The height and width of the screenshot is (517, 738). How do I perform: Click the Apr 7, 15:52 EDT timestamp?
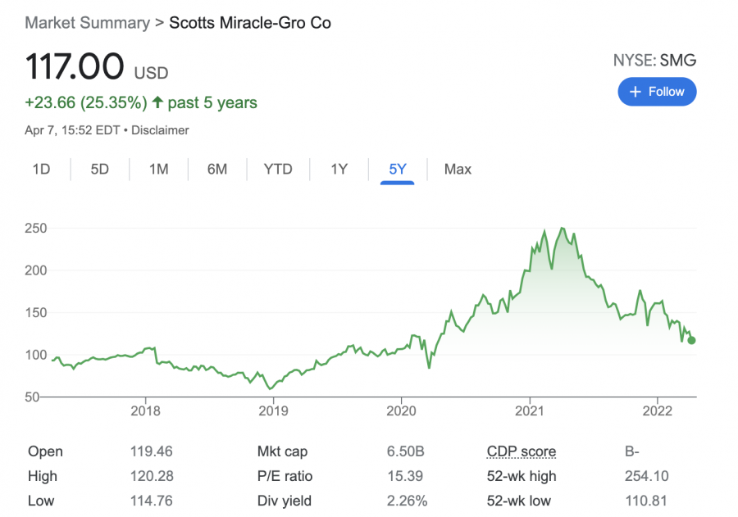tap(72, 130)
